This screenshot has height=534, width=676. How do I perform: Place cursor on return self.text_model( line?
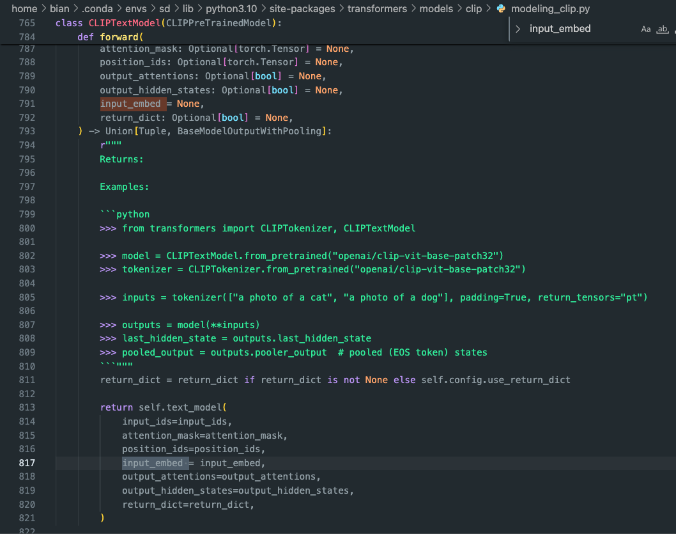[163, 407]
